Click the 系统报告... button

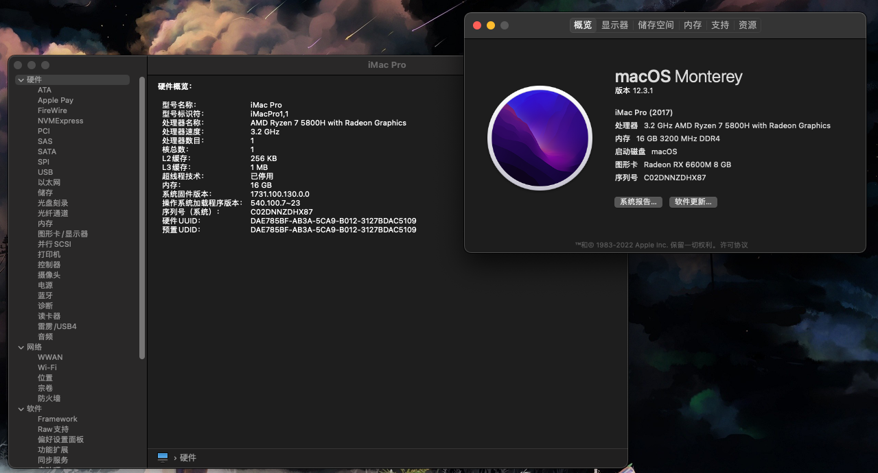click(x=638, y=202)
